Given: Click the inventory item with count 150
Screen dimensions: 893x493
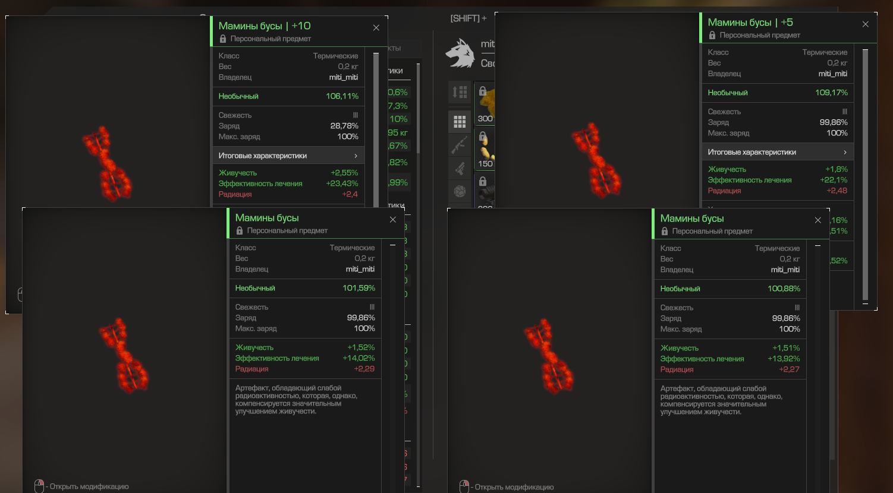Looking at the screenshot, I should click(485, 148).
